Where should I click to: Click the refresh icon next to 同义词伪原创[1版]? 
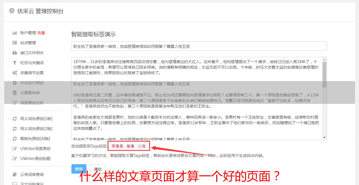coord(15,119)
